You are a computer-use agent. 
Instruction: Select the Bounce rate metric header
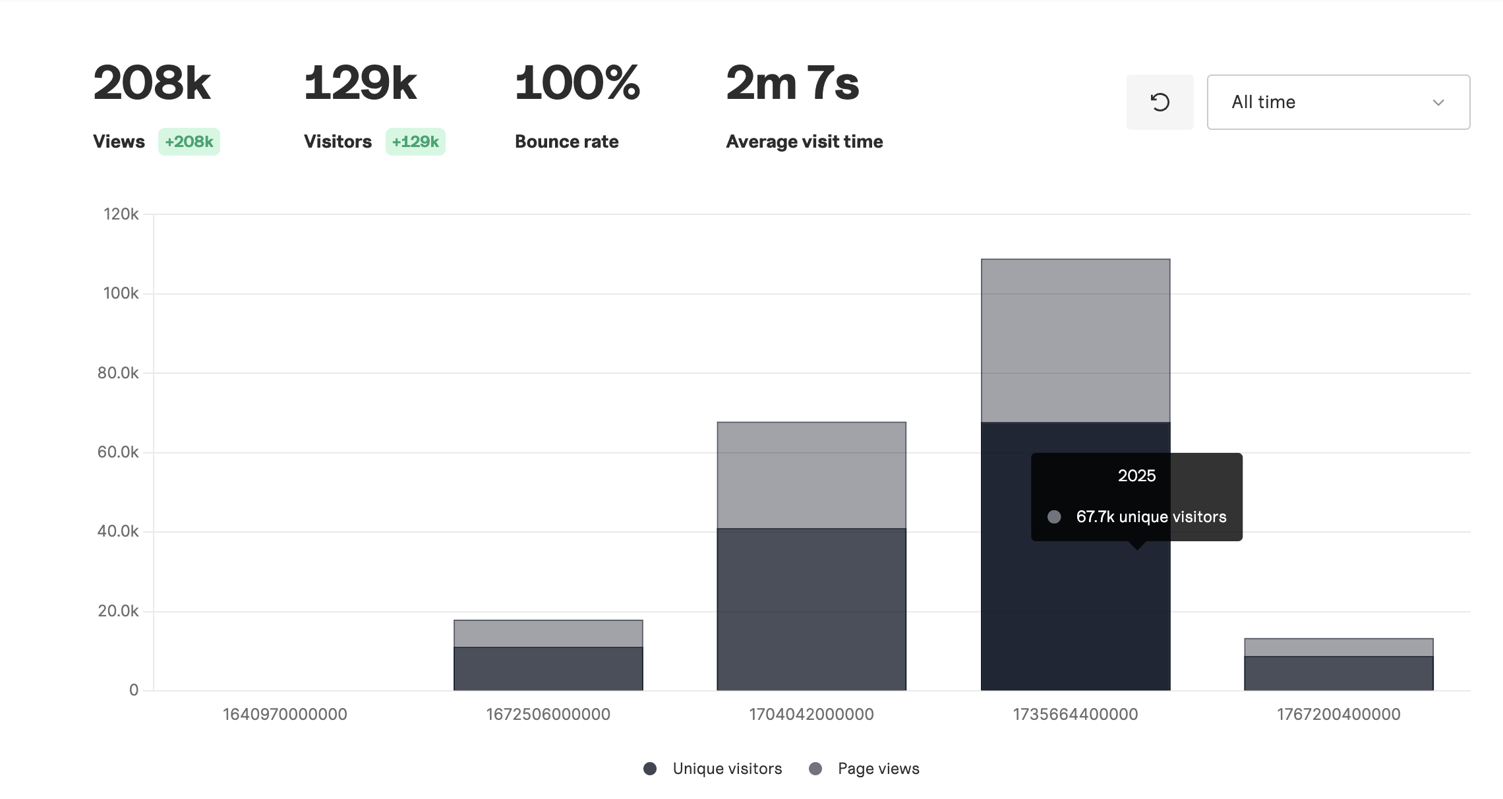click(x=566, y=140)
